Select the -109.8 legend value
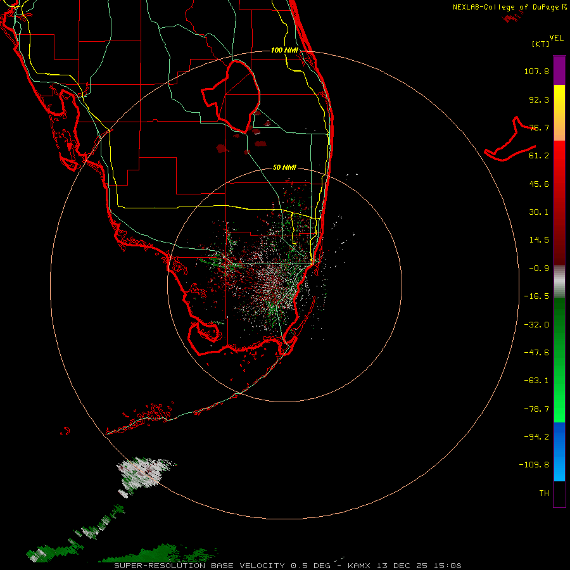The height and width of the screenshot is (570, 570). [534, 465]
